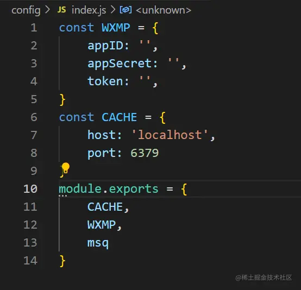301x290 pixels.
Task: Click line number 9 in the gutter
Action: tap(34, 171)
